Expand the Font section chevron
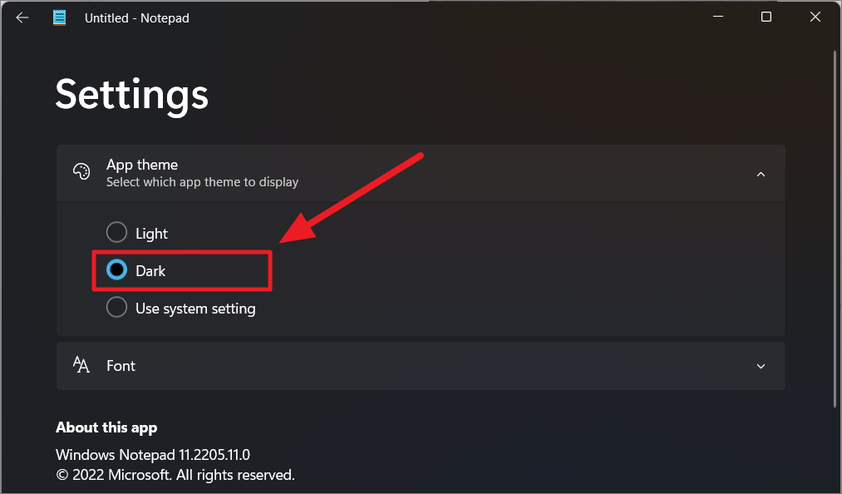This screenshot has width=842, height=494. pos(761,366)
